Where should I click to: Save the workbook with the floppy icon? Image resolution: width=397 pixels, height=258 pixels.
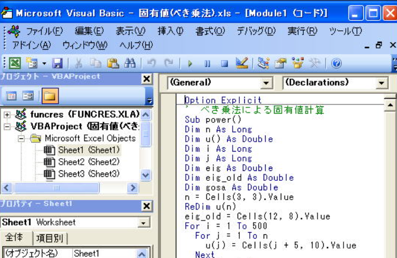coord(57,63)
